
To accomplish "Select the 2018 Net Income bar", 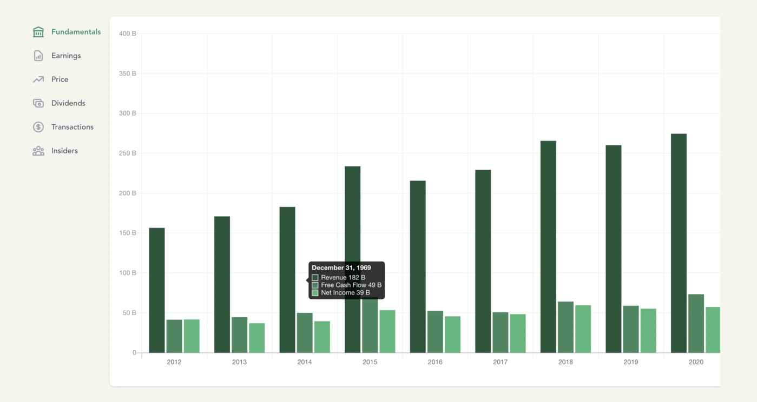I will 583,329.
